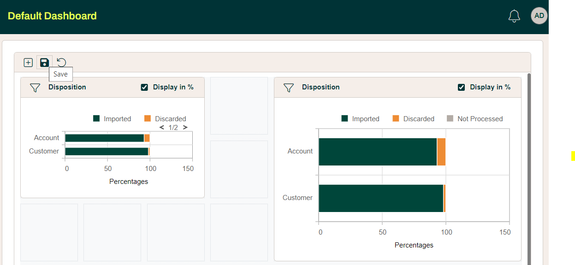Screen dimensions: 575x265
Task: Toggle Discarded legend swatch in left chart
Action: pyautogui.click(x=148, y=119)
